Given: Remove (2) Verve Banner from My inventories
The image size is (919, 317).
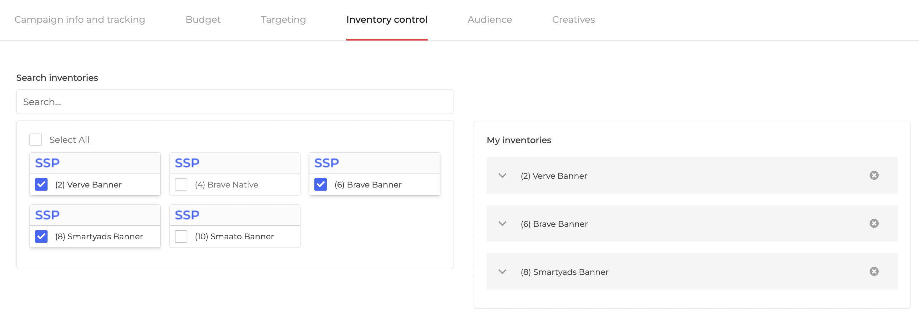Looking at the screenshot, I should point(874,175).
